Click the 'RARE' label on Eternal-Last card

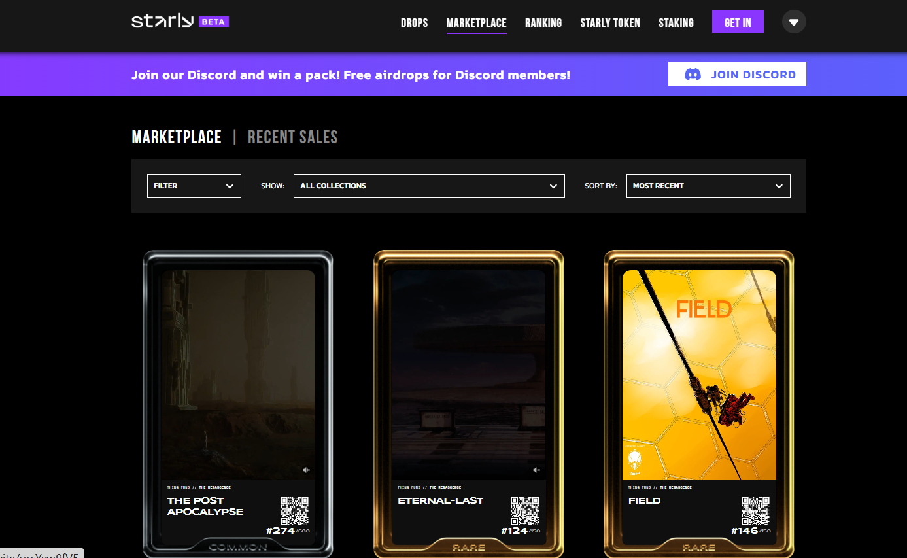click(468, 547)
